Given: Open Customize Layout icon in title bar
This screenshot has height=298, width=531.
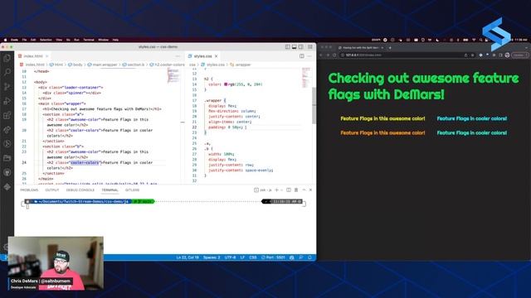Looking at the screenshot, I should pos(309,47).
